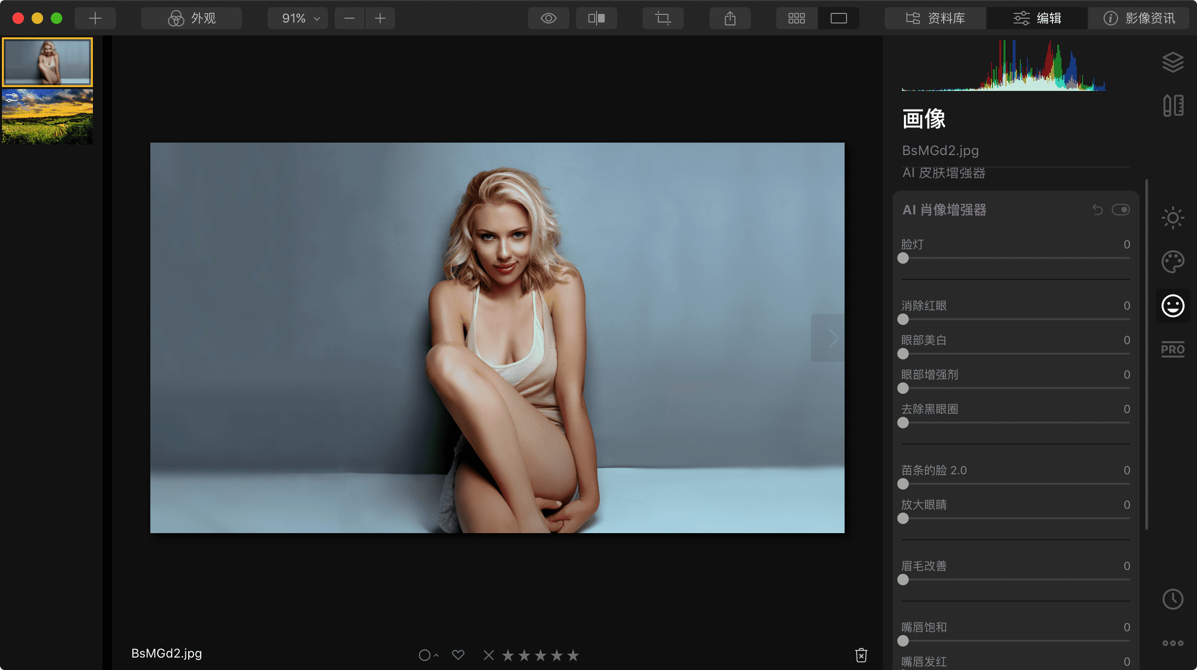Viewport: 1197px width, 670px height.
Task: Click the 去除黑眼圈 slider handle
Action: pyautogui.click(x=903, y=423)
